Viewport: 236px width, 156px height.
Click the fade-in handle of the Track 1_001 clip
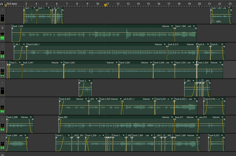coord(212,10)
